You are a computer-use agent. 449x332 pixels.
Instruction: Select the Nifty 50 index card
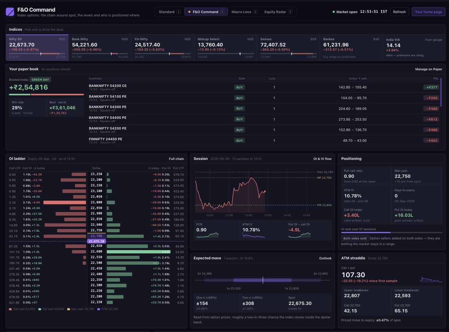click(x=37, y=48)
